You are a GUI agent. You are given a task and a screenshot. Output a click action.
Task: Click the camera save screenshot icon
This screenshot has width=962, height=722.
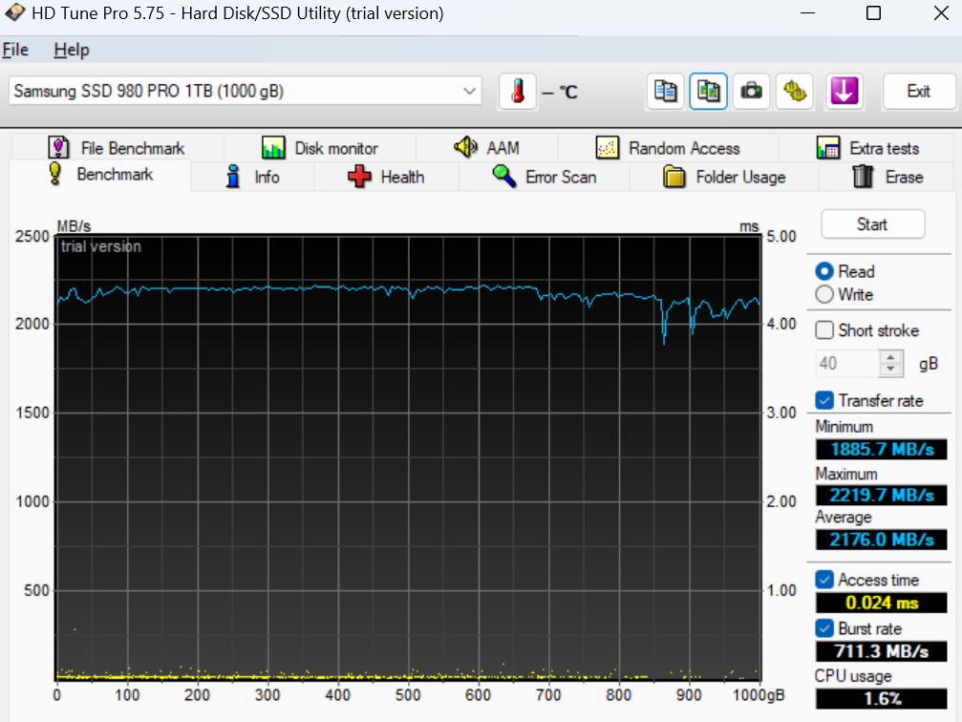(x=752, y=92)
